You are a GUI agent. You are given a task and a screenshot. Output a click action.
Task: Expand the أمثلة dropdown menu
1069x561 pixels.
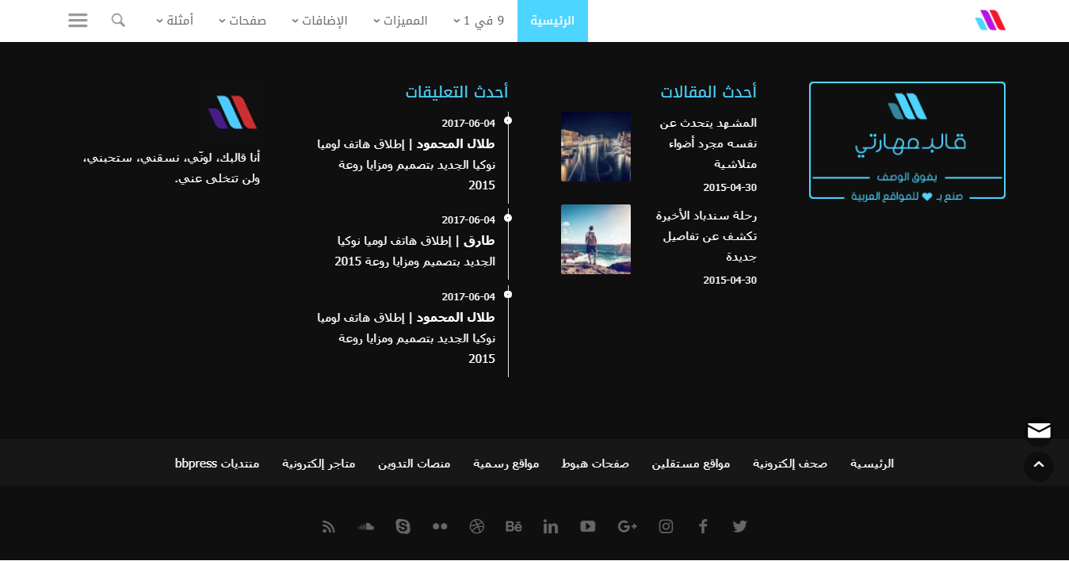coord(175,21)
